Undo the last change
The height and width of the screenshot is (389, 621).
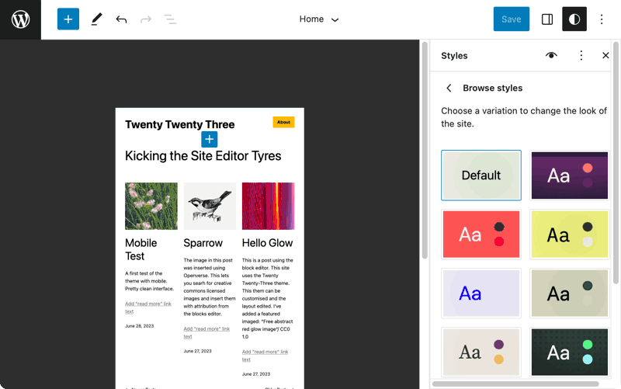pos(121,19)
